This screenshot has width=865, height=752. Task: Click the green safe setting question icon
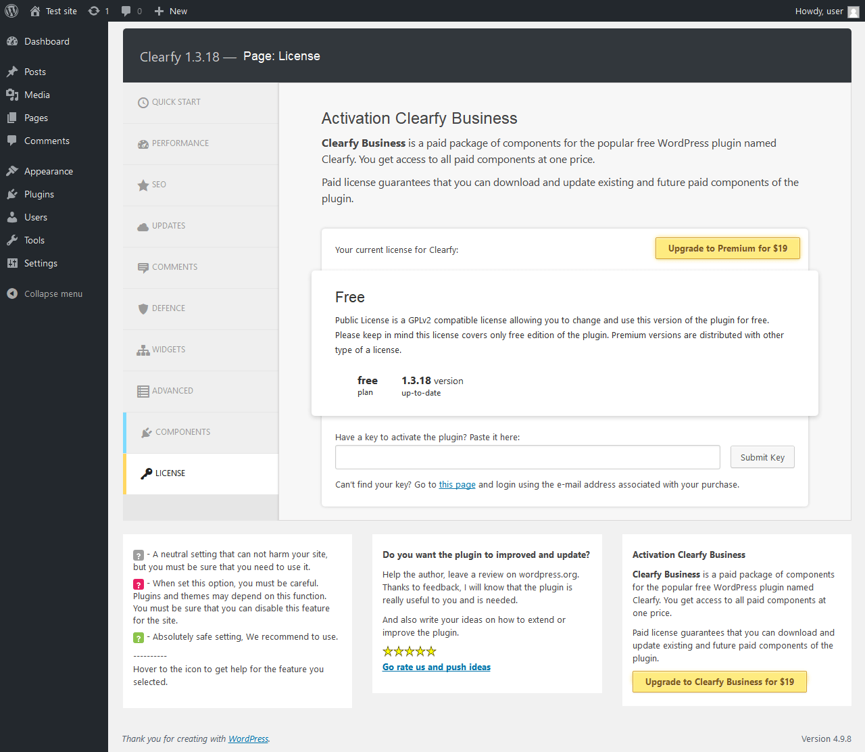[139, 638]
